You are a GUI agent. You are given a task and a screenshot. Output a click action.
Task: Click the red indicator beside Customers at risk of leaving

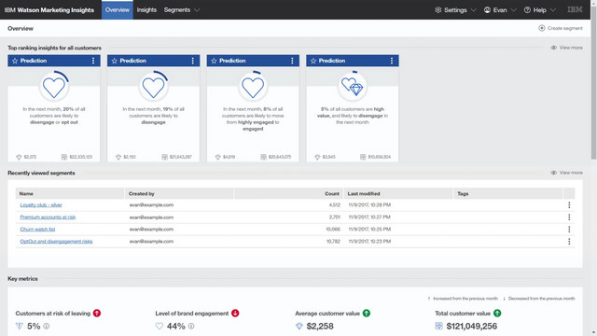click(97, 314)
